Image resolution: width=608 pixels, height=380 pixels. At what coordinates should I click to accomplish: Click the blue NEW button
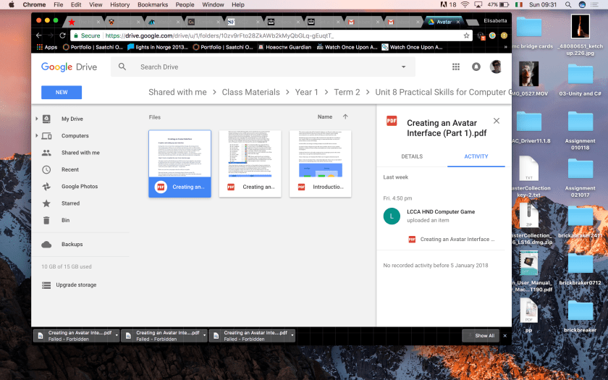point(62,93)
